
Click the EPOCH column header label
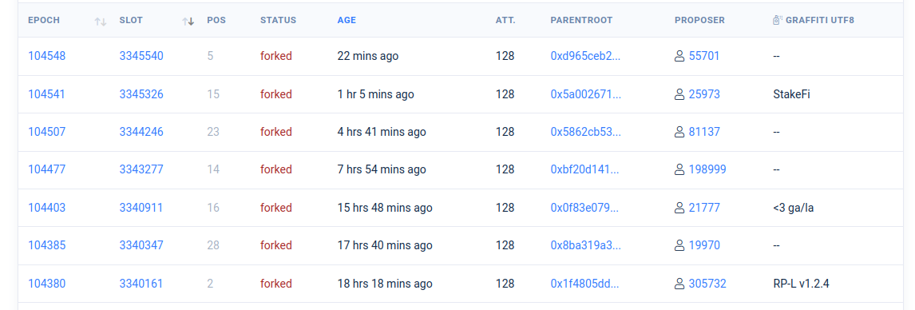click(44, 21)
